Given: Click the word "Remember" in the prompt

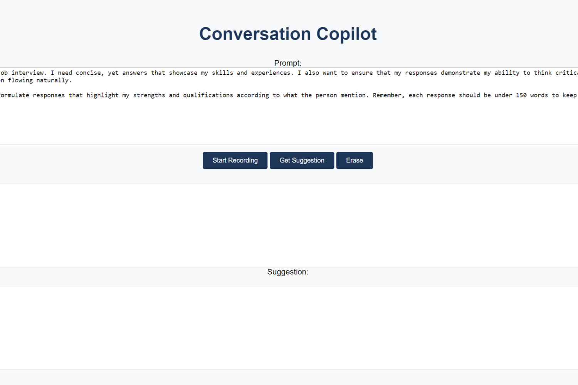Looking at the screenshot, I should click(x=389, y=95).
